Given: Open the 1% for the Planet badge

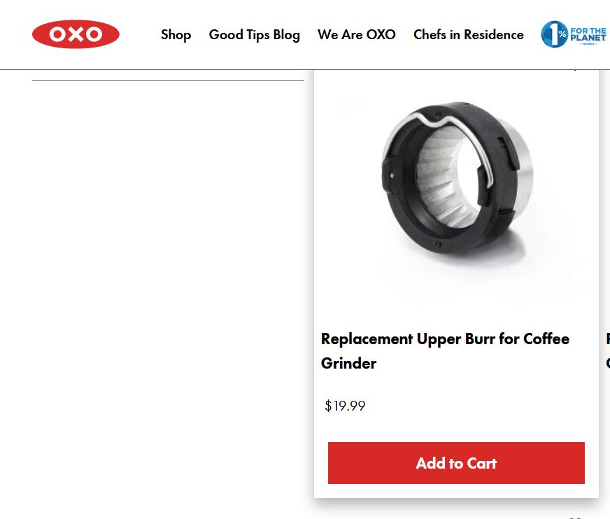Looking at the screenshot, I should (x=573, y=34).
